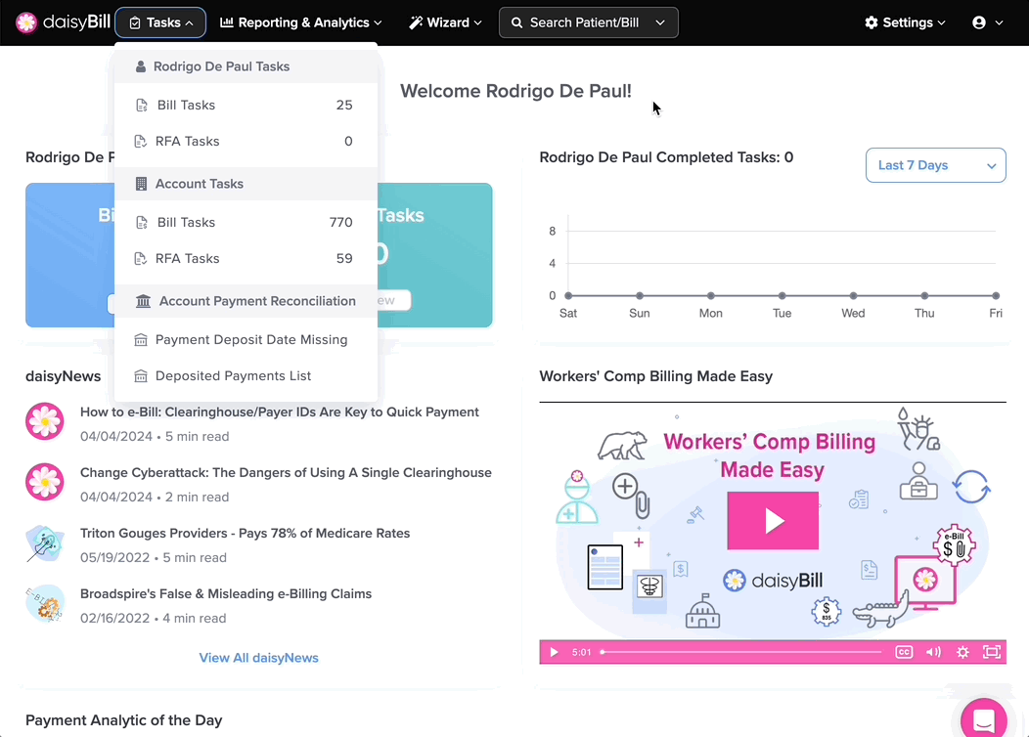This screenshot has height=737, width=1029.
Task: Click the Wizard magic-wand icon
Action: (x=414, y=22)
